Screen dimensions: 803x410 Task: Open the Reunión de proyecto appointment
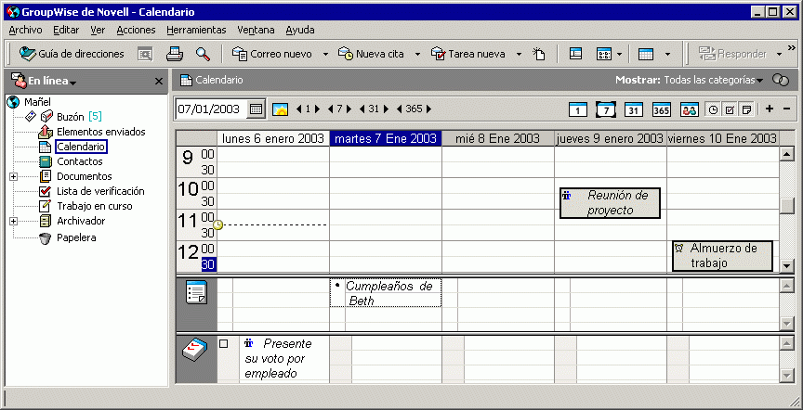click(x=610, y=203)
